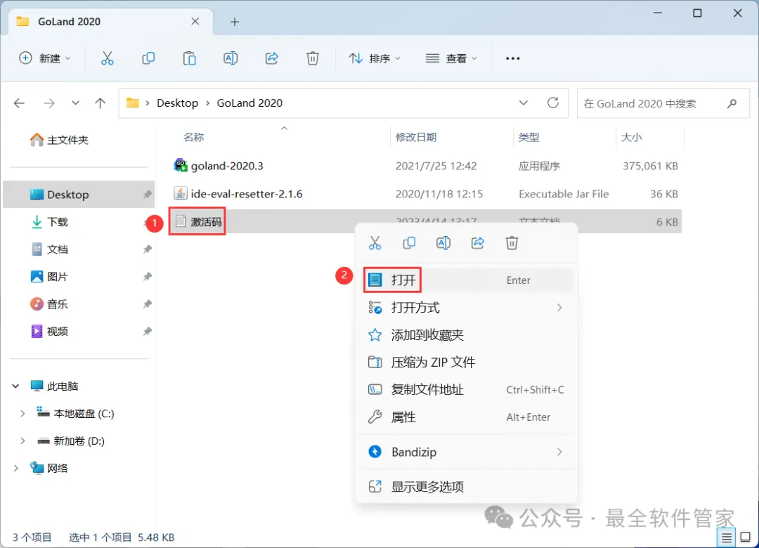759x548 pixels.
Task: Click the Cut icon in the top toolbar
Action: pos(107,58)
